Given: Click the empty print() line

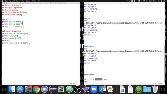Looking at the screenshot, I should (6, 40).
